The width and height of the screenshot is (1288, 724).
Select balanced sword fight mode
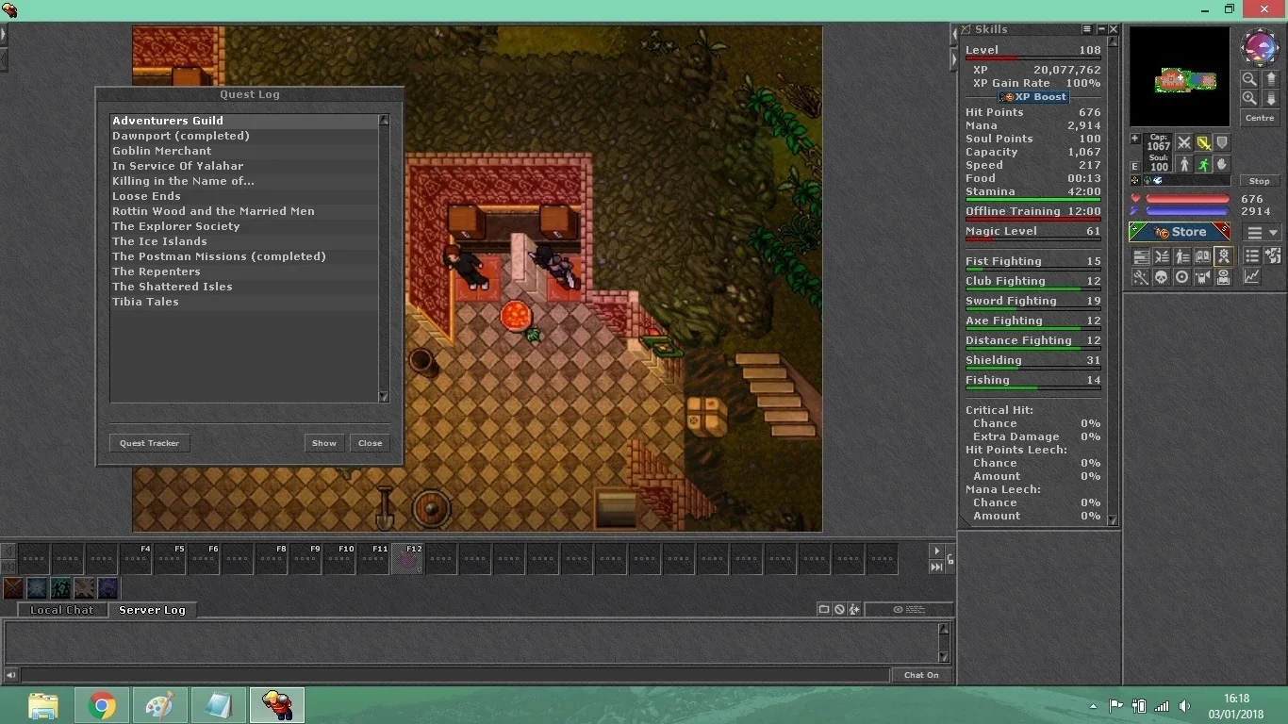tap(1203, 142)
